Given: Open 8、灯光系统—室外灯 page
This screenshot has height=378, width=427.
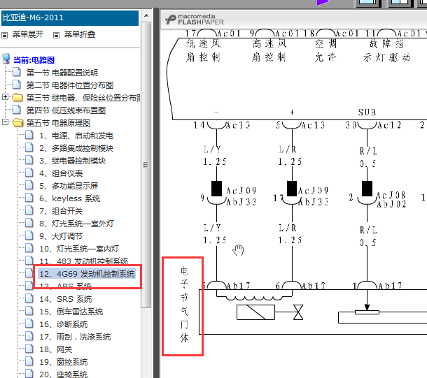Looking at the screenshot, I should (76, 224).
